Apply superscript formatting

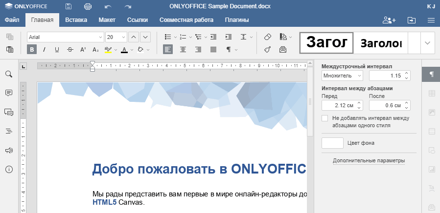83,50
